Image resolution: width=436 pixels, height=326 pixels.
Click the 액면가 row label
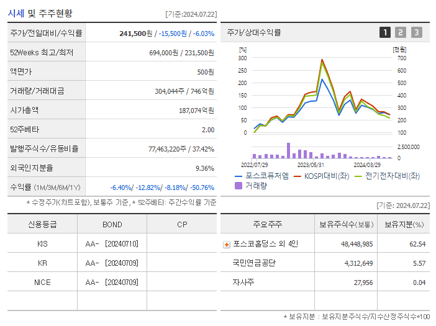(x=21, y=71)
